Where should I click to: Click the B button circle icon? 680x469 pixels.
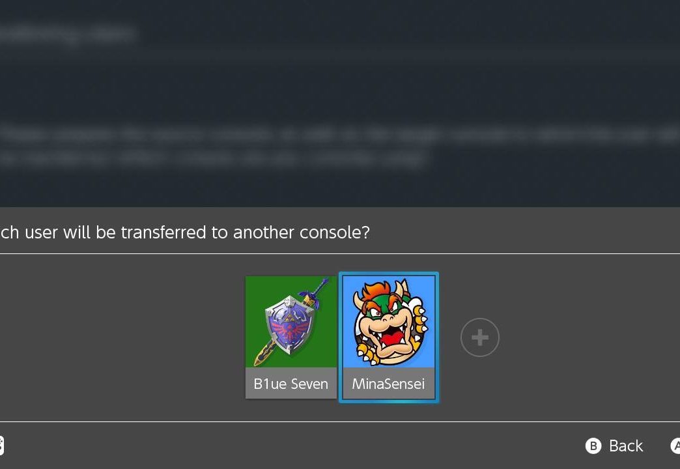tap(593, 446)
